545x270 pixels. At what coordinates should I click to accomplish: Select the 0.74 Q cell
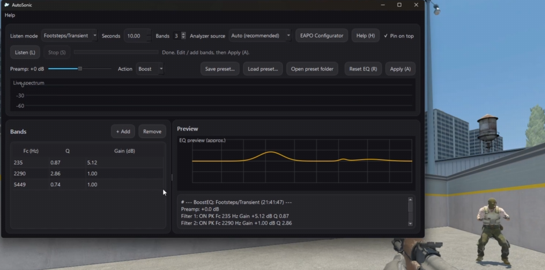pyautogui.click(x=68, y=185)
